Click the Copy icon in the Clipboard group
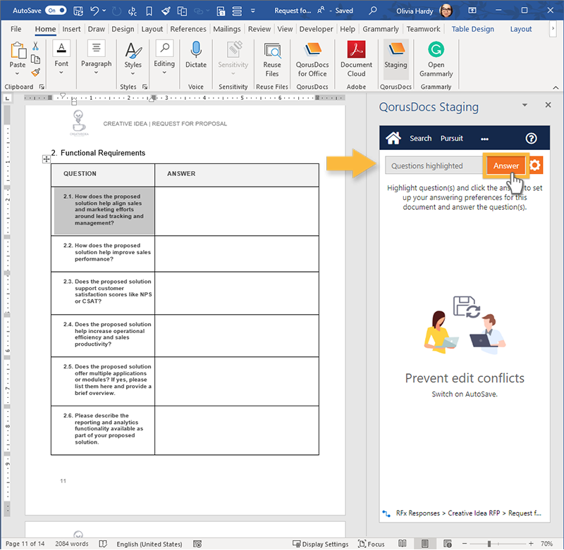564x550 pixels. coord(36,59)
